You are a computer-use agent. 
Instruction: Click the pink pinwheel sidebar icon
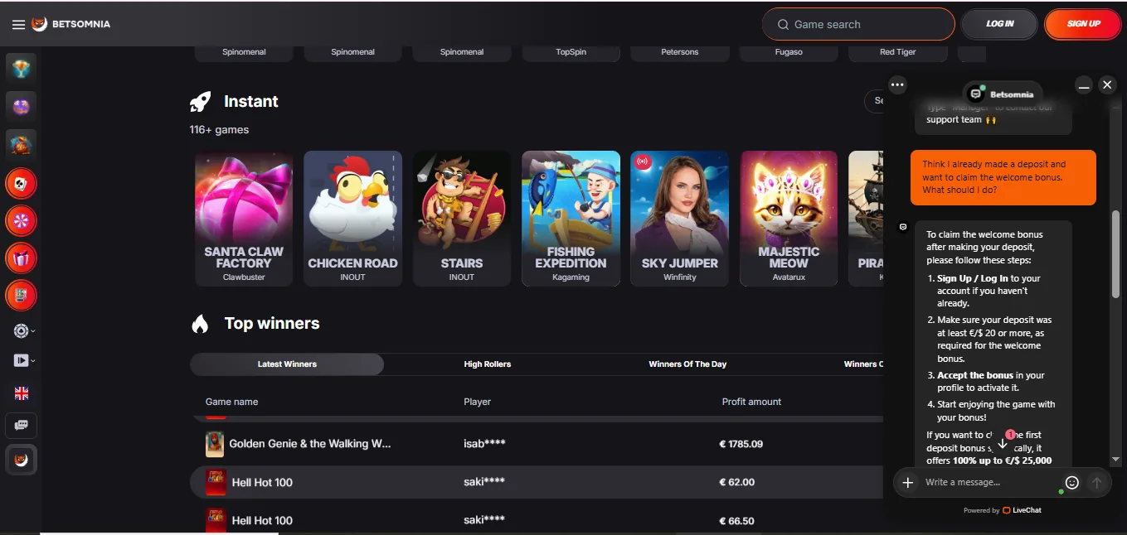click(x=22, y=220)
